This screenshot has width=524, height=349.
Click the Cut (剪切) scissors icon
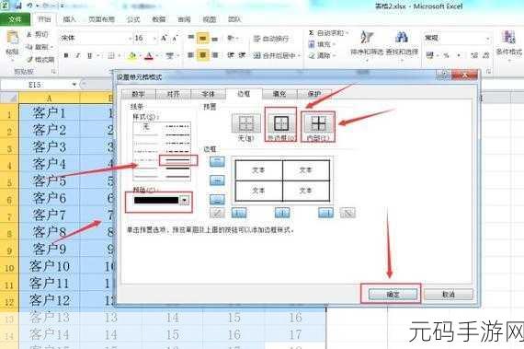29,34
